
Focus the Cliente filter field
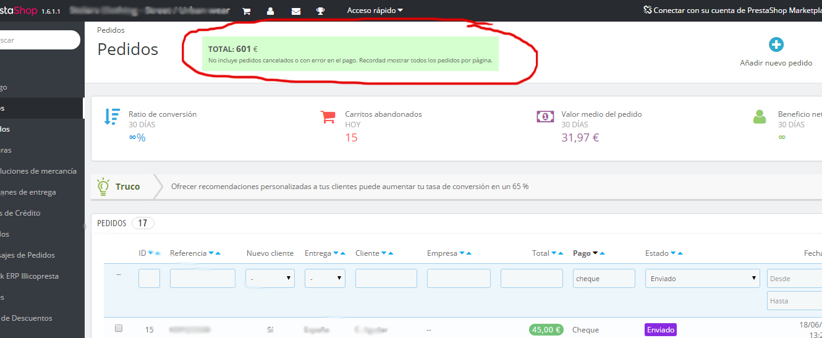(386, 279)
